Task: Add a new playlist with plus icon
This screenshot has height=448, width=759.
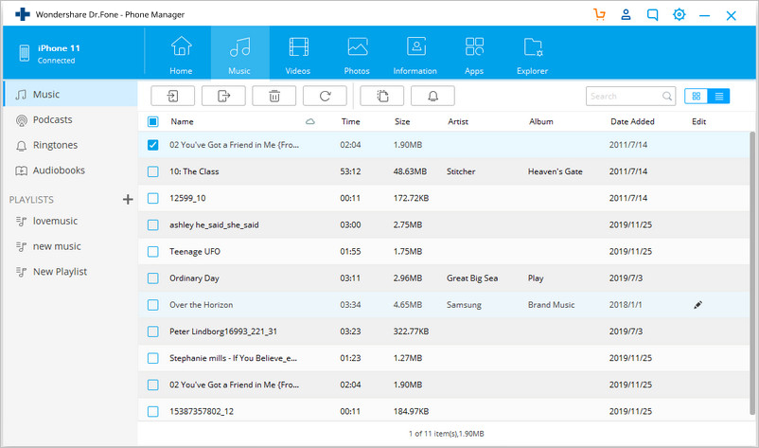Action: pos(128,199)
